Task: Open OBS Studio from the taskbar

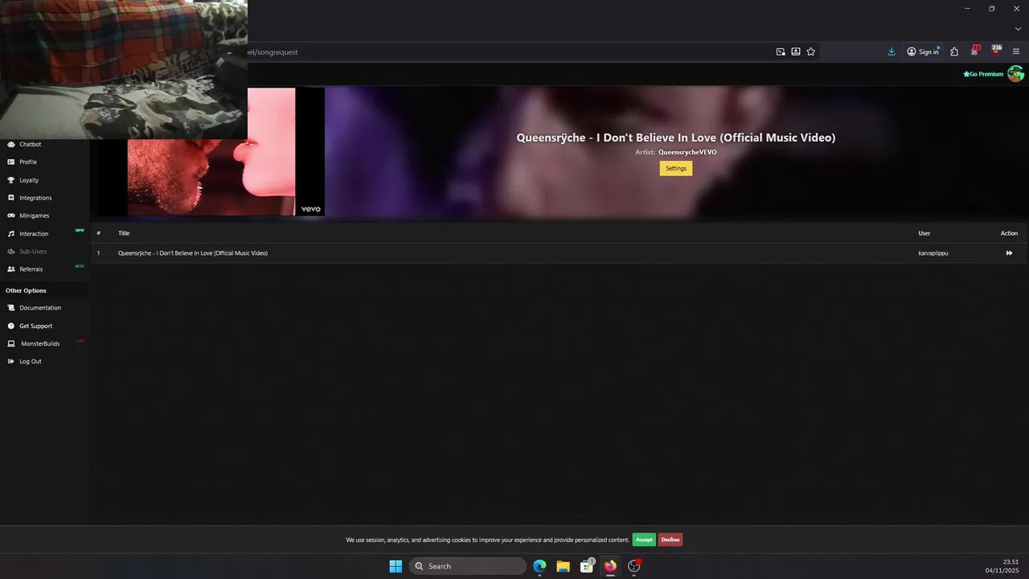Action: pos(634,566)
